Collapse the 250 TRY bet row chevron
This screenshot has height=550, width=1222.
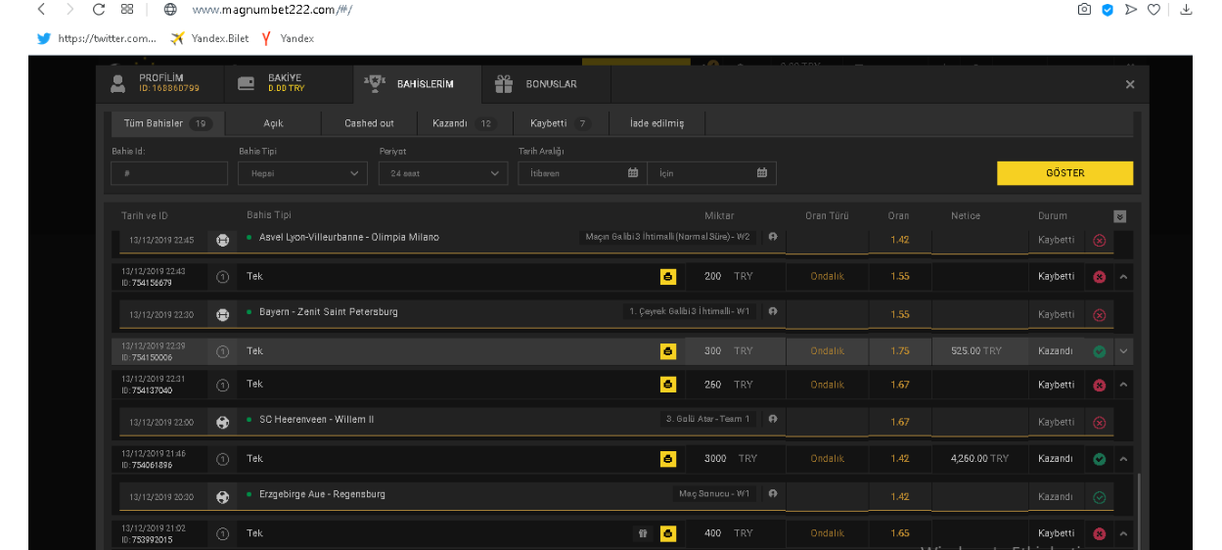(1123, 386)
